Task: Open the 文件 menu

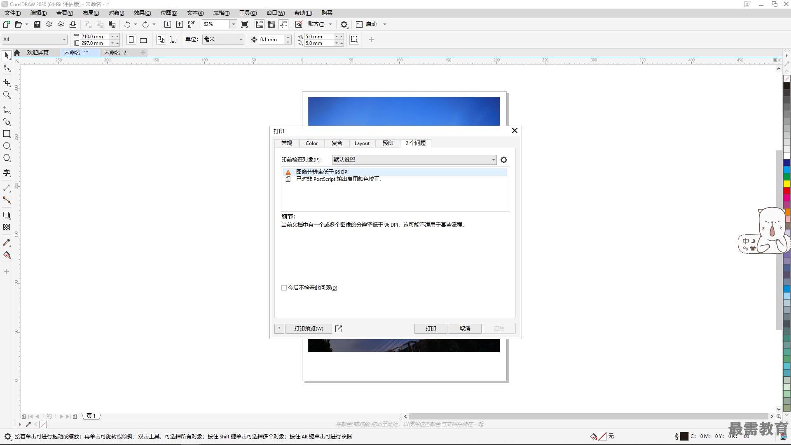Action: [13, 13]
